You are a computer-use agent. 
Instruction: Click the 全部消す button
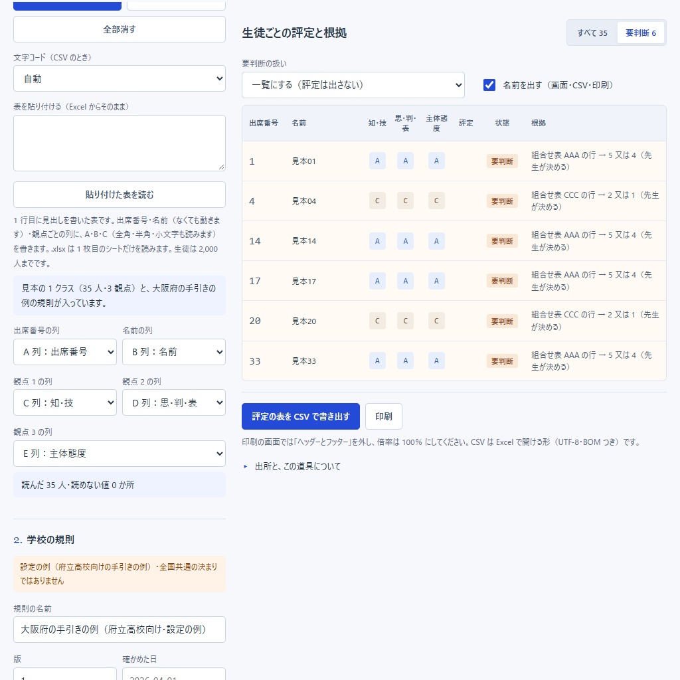coord(120,29)
